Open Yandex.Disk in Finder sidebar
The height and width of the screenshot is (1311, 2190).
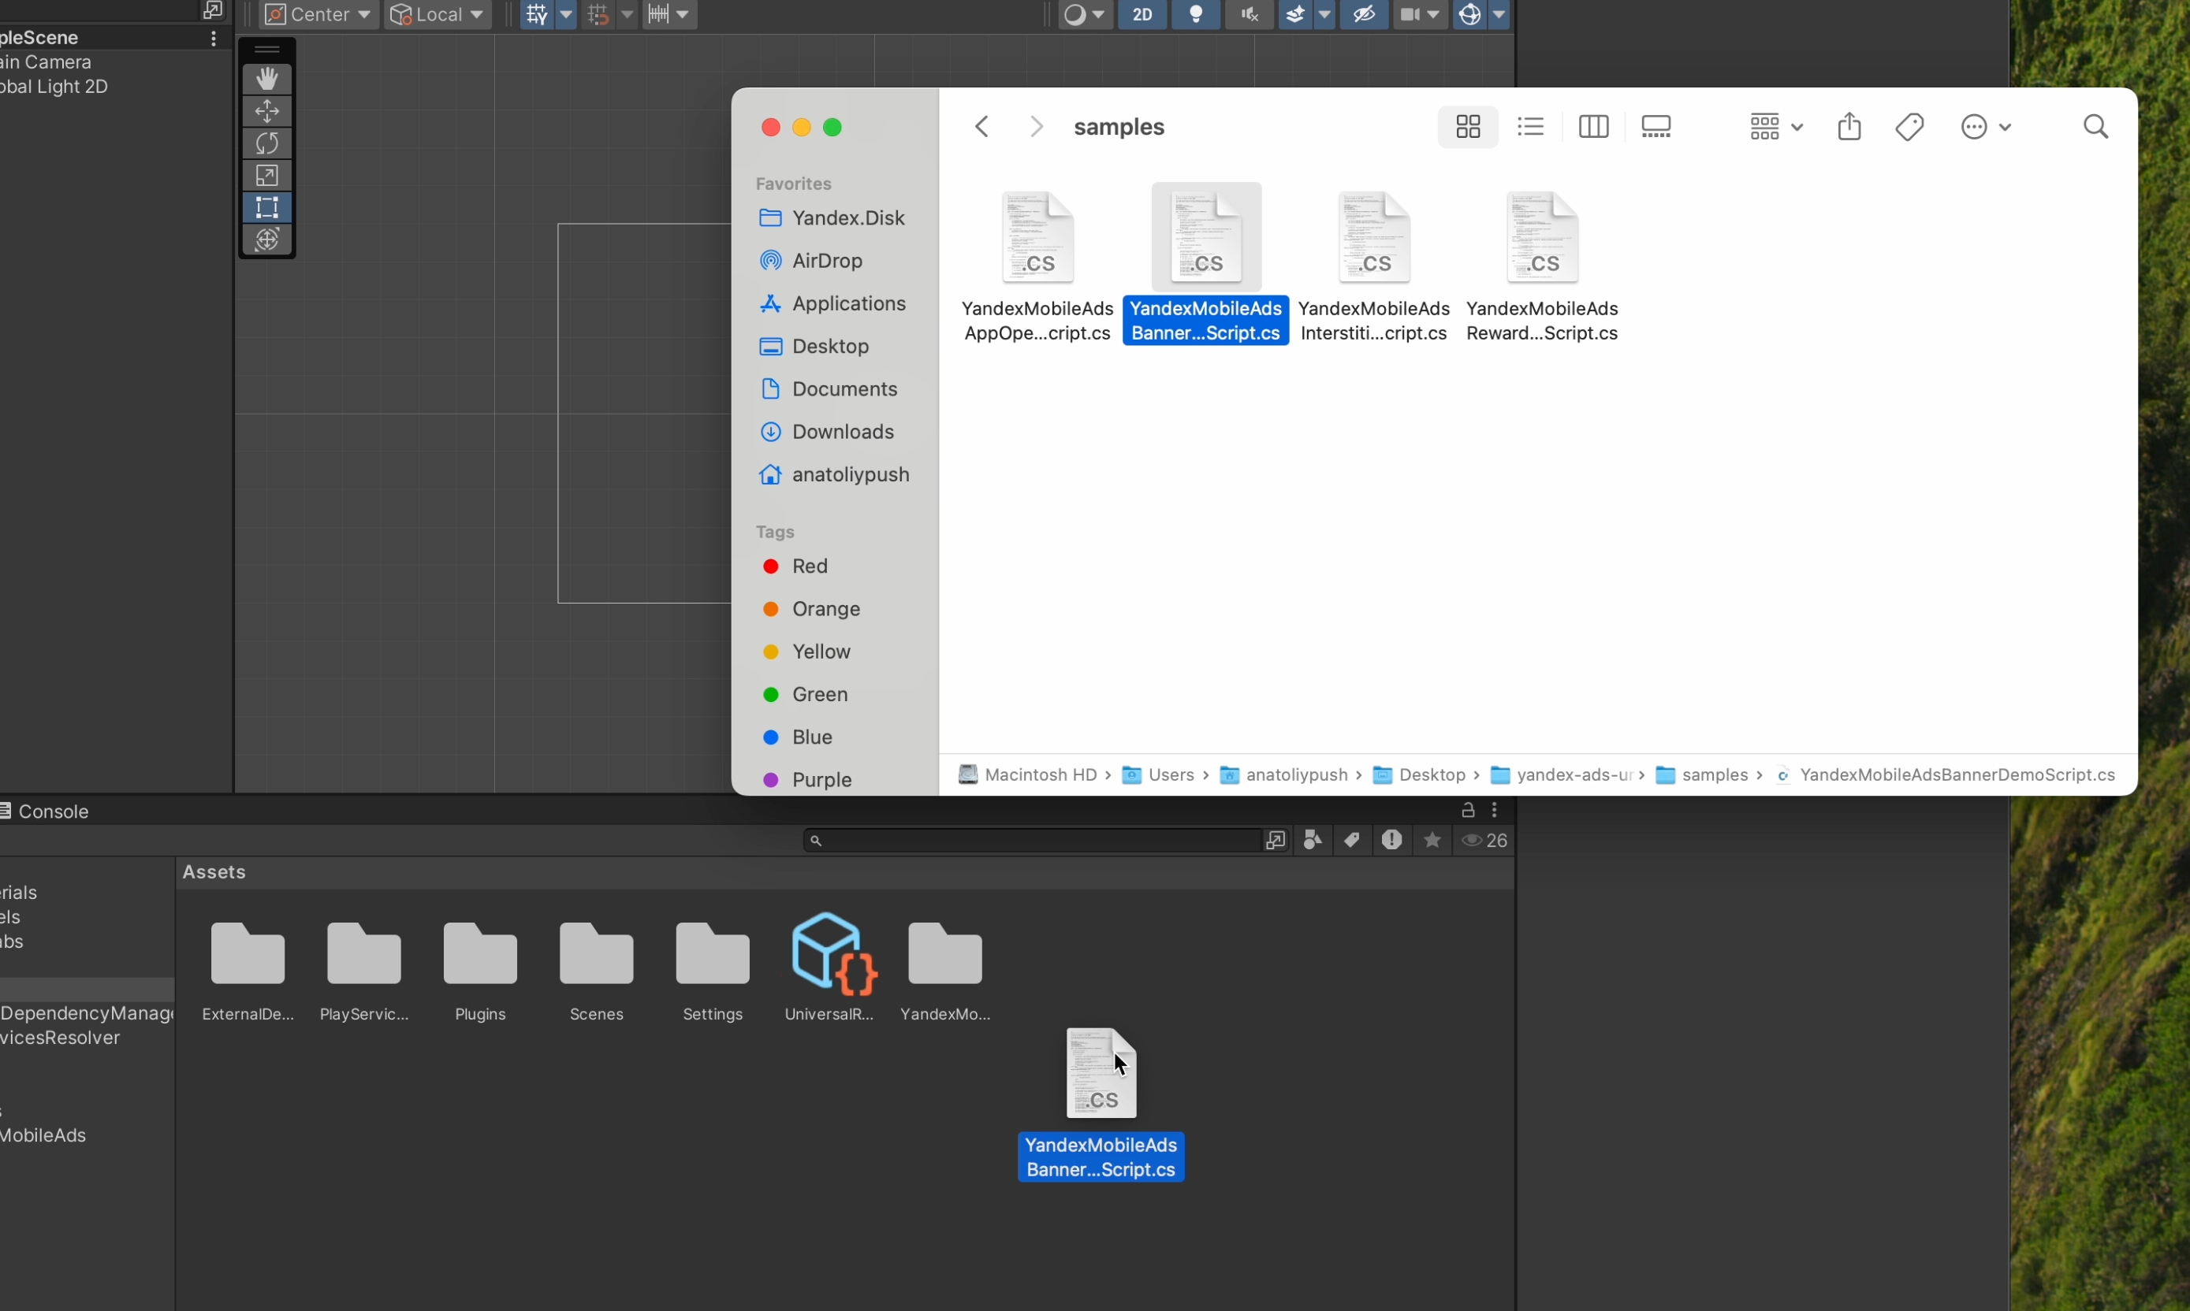click(x=832, y=218)
